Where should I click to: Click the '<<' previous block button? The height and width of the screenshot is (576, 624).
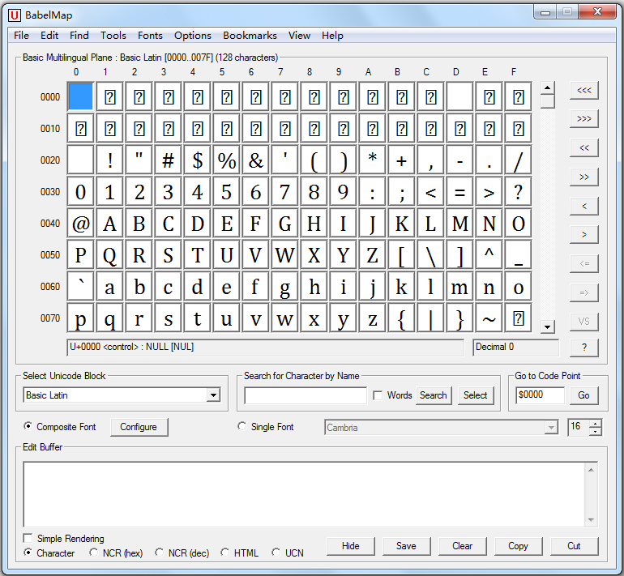coord(583,147)
